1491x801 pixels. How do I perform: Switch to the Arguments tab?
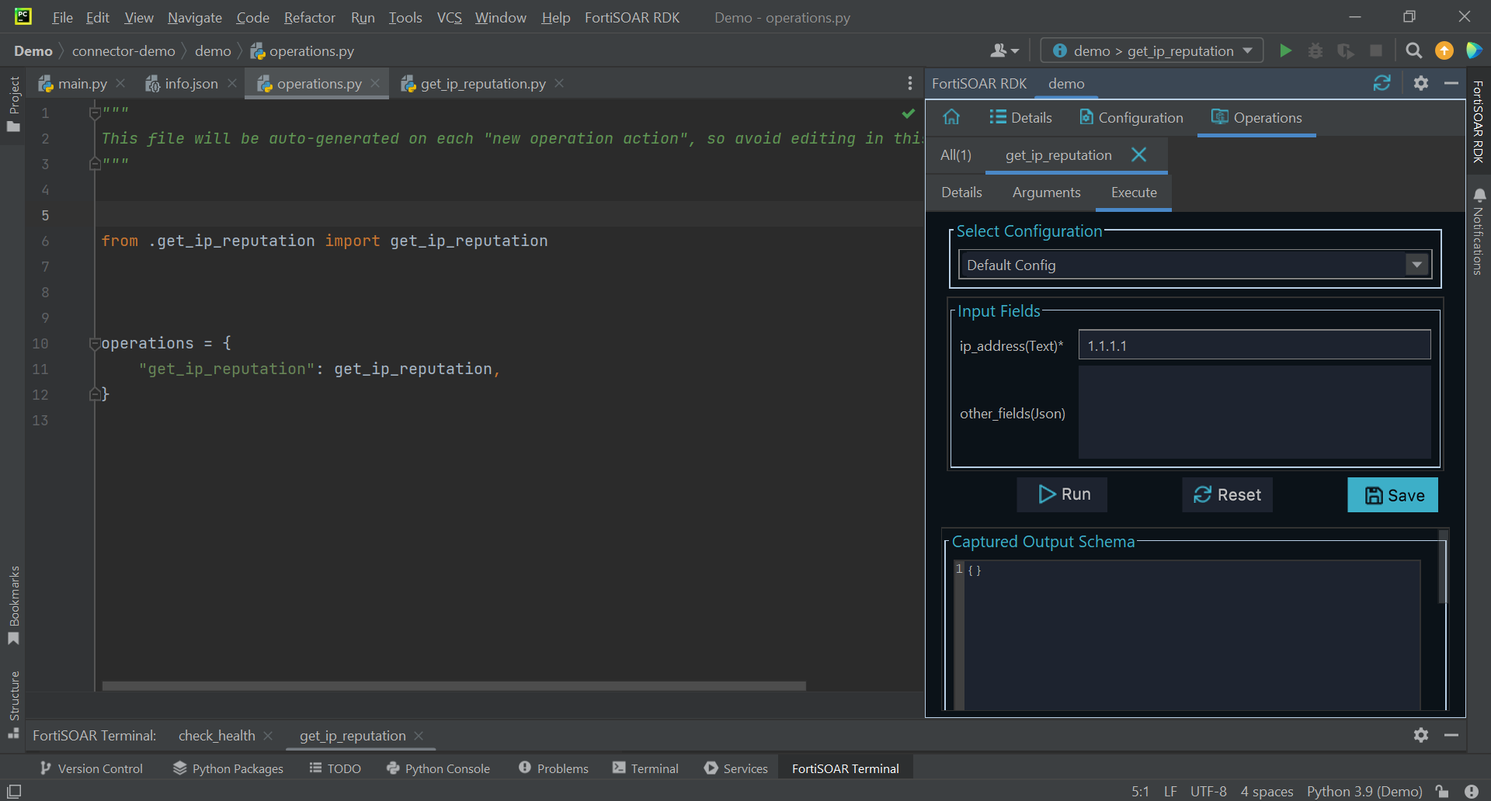pos(1046,192)
